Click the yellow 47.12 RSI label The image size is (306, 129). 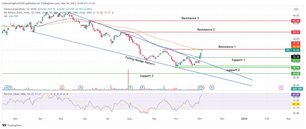[295, 104]
